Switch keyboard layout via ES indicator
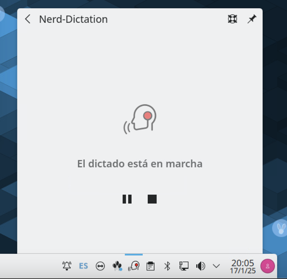Screen dimensions: 287x279 click(x=83, y=266)
